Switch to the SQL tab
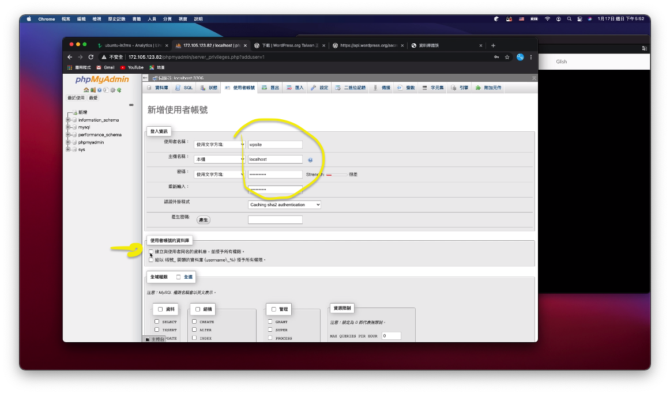The image size is (670, 394). pyautogui.click(x=184, y=88)
